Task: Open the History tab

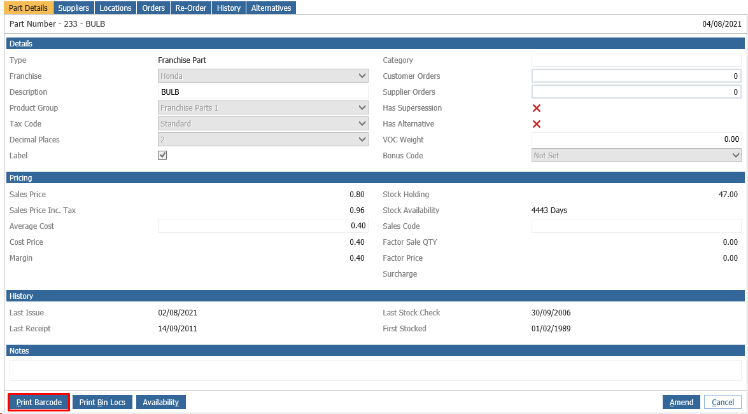Action: click(x=229, y=8)
